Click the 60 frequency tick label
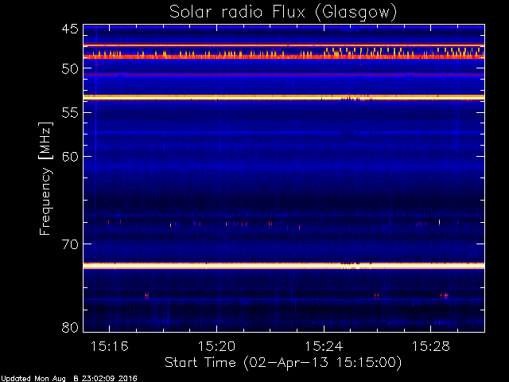 pos(71,157)
